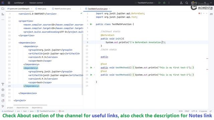Open the Version control dropdown
This screenshot has height=120, width=214.
[x=37, y=3]
